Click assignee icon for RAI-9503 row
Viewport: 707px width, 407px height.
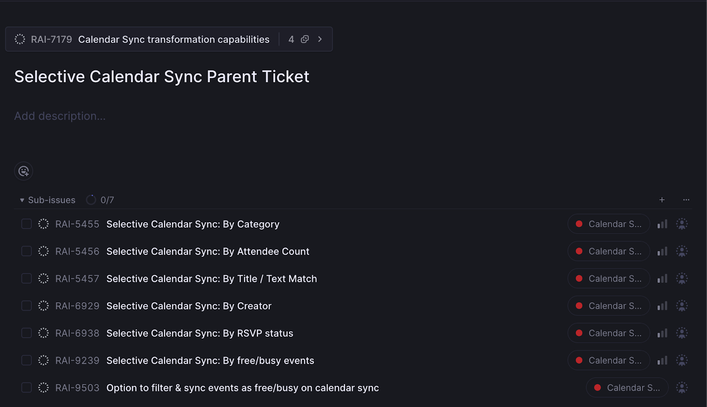coord(682,388)
